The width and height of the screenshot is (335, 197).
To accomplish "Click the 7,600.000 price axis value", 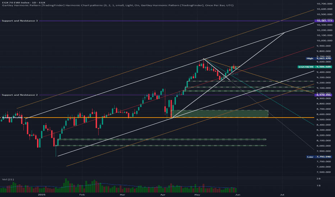I will pyautogui.click(x=324, y=167).
